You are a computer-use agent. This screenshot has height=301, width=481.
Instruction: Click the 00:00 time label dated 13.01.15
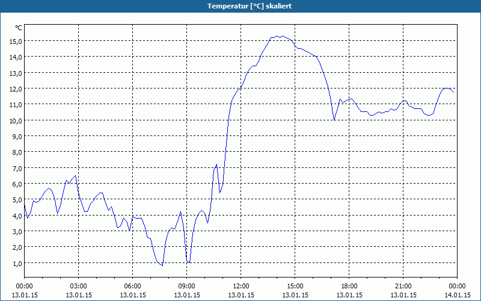25,287
